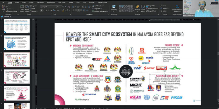
Task: Clear all text formatting
Action: [69, 7]
